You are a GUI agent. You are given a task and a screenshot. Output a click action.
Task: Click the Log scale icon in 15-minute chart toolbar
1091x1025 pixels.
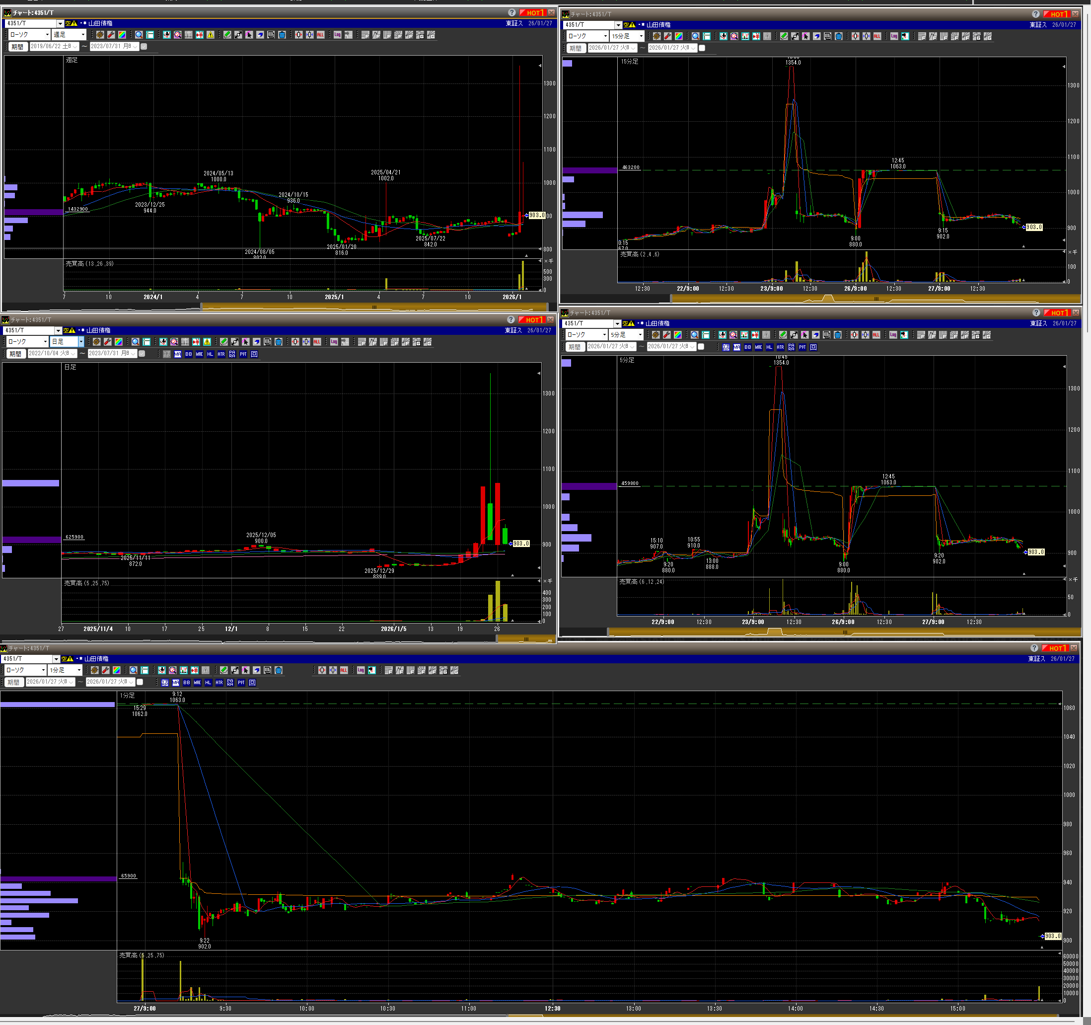click(894, 36)
